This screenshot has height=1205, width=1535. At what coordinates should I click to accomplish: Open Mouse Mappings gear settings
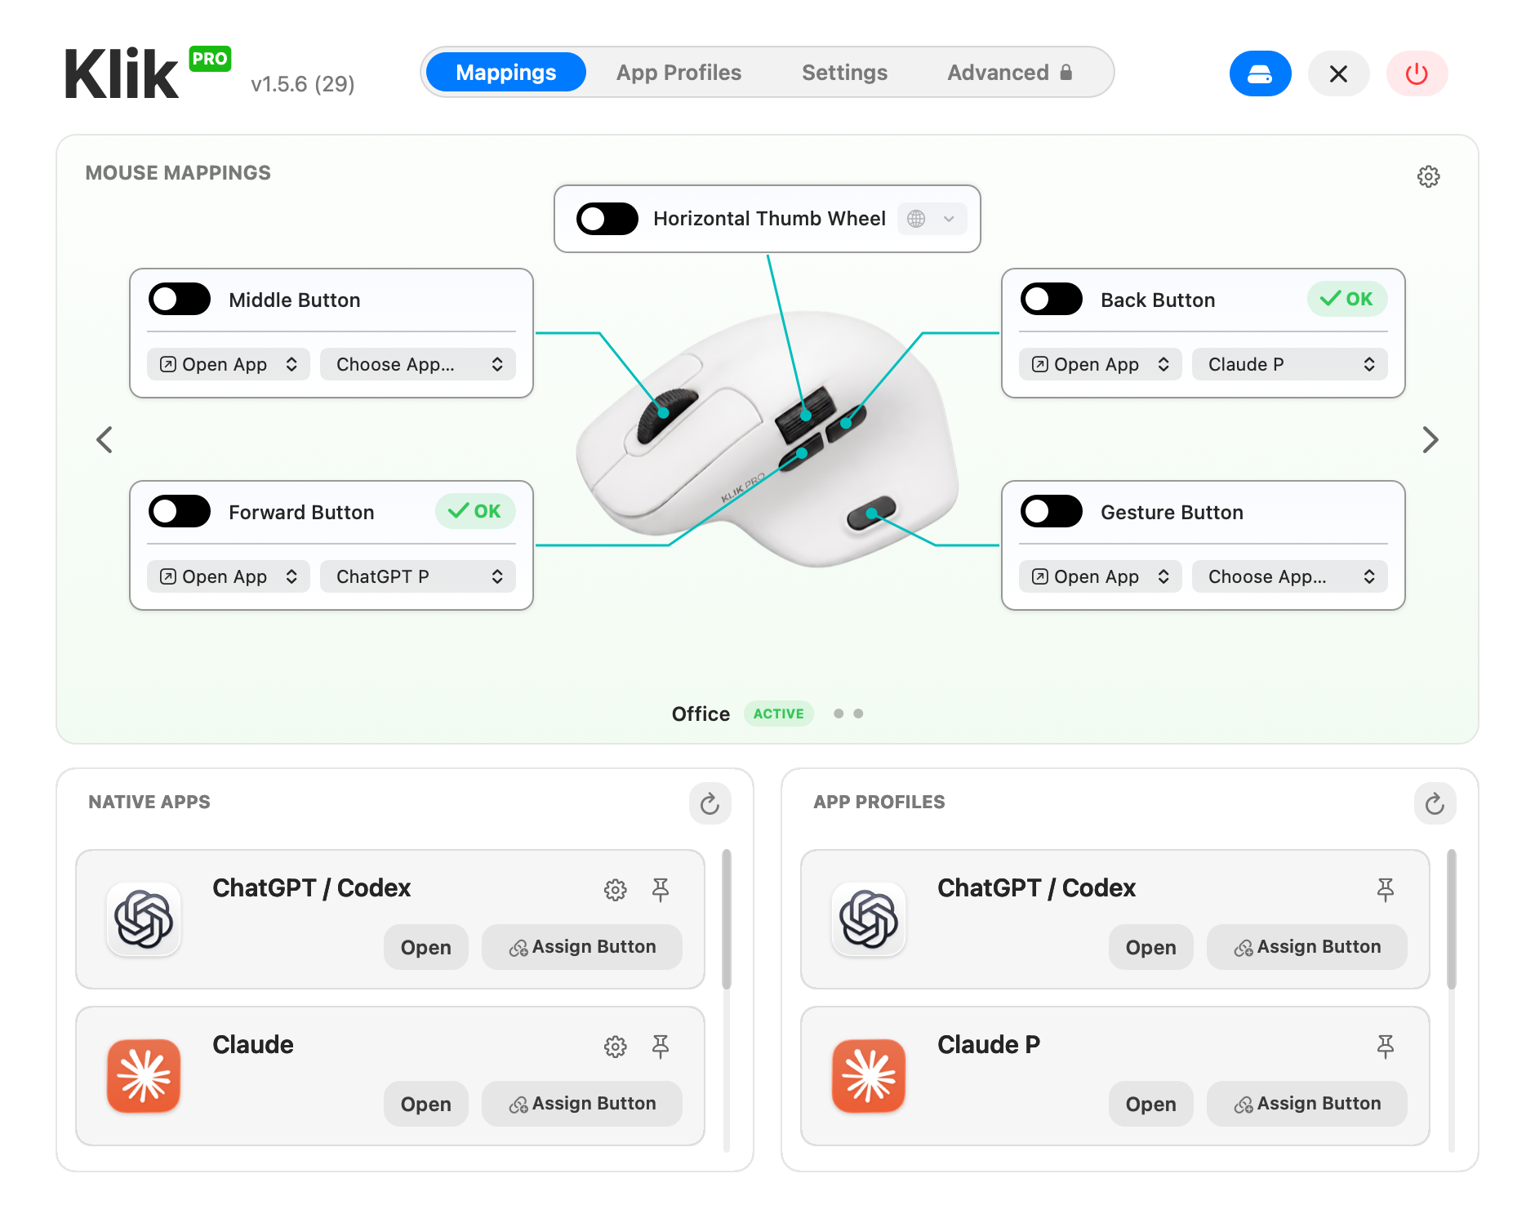[1428, 176]
